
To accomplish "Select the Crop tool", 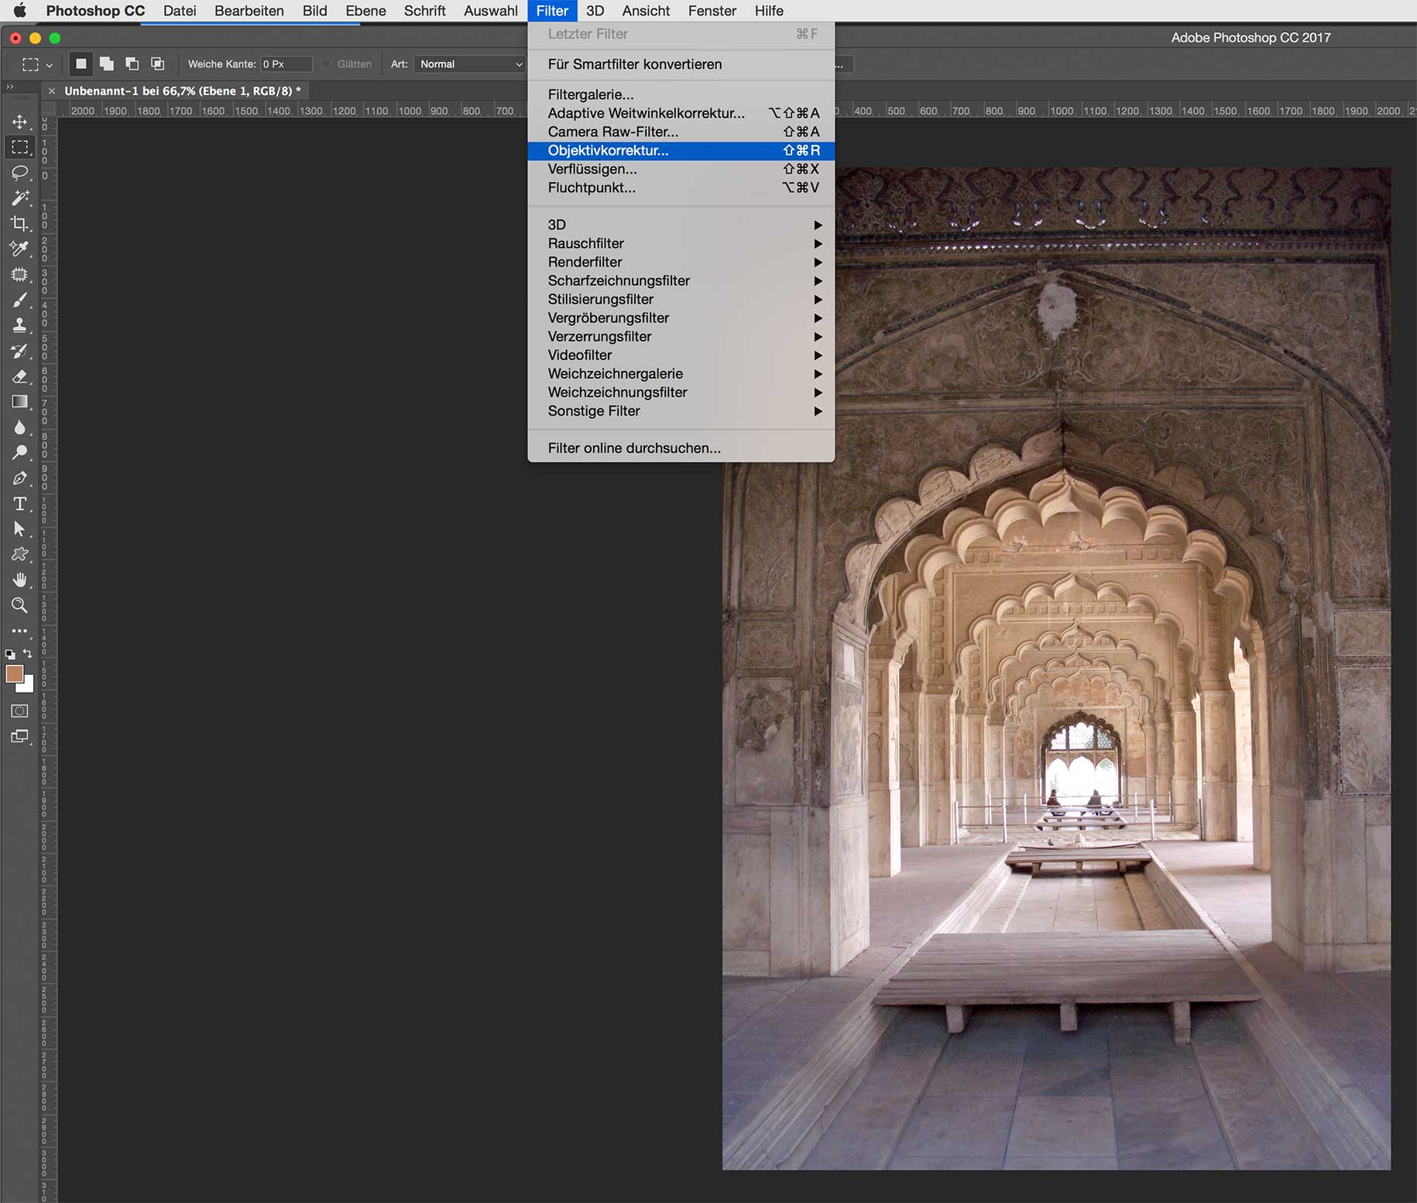I will tap(19, 223).
